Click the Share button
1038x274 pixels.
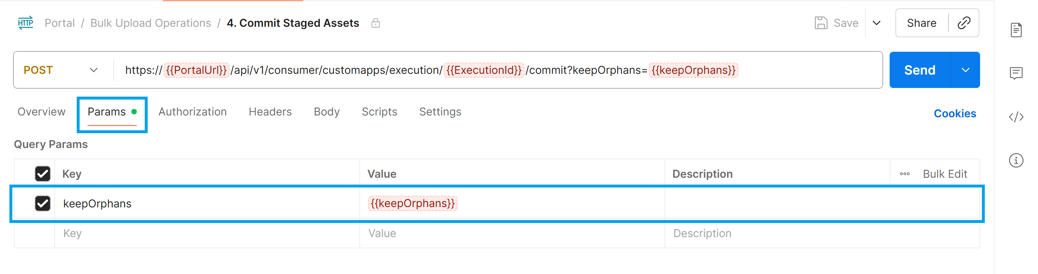point(921,23)
